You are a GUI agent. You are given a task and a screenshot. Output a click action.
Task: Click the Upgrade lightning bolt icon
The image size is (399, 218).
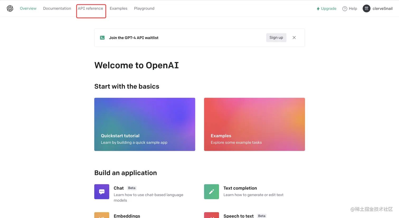(x=318, y=9)
